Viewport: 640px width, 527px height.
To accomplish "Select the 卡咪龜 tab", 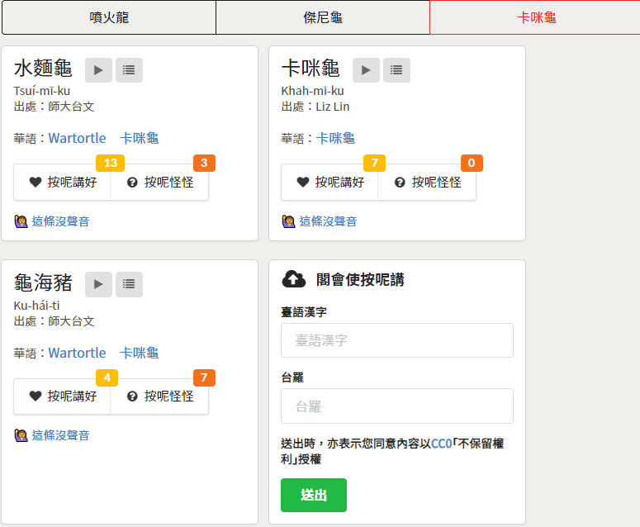I will [535, 17].
